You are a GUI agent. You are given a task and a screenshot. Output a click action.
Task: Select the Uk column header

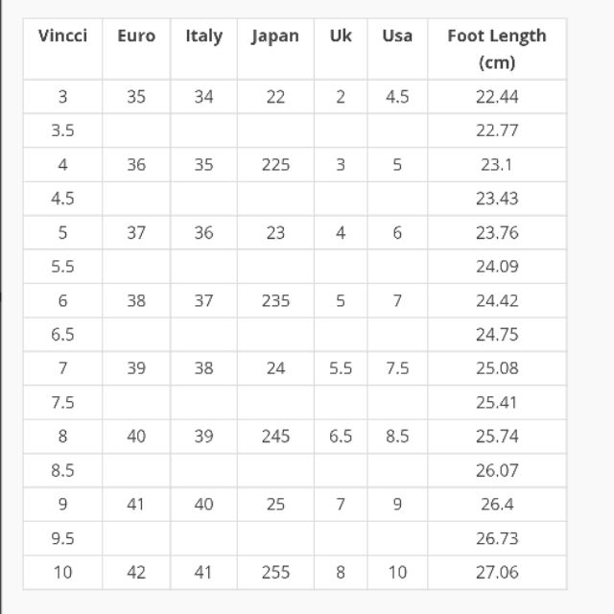coord(341,36)
